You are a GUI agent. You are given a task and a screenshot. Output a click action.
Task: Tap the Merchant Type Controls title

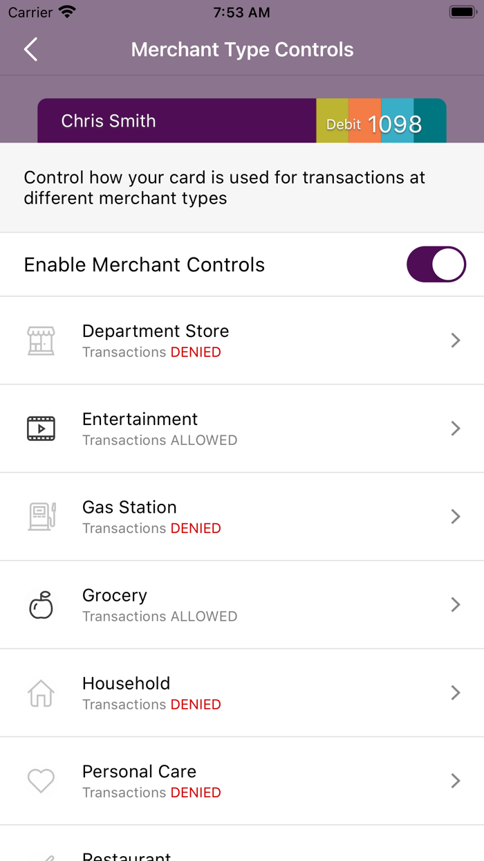click(x=242, y=49)
